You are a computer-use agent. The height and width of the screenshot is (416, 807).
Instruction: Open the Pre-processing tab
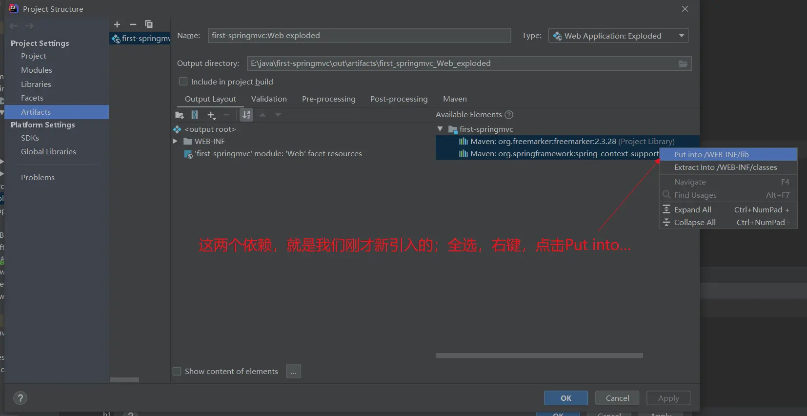(x=329, y=99)
